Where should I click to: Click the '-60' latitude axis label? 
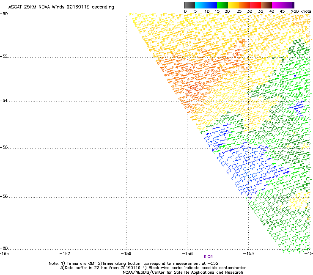click(x=4, y=248)
